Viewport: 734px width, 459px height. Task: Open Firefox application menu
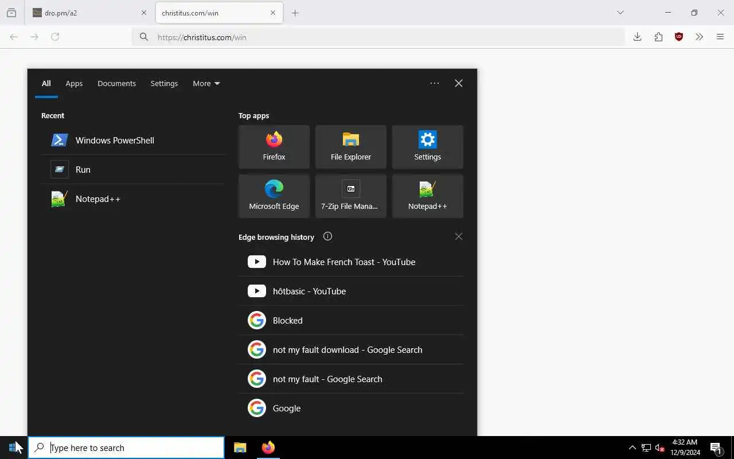[x=720, y=37]
